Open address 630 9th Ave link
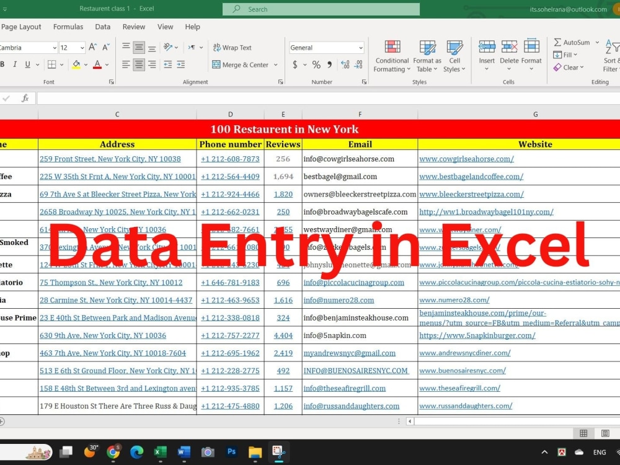This screenshot has height=465, width=620. [x=103, y=335]
